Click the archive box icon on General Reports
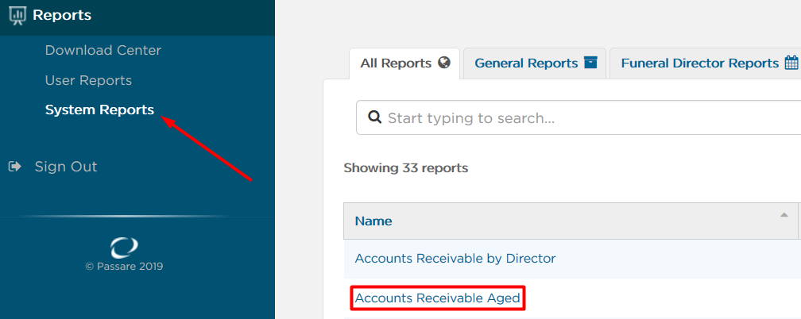Viewport: 801px width, 319px height. 590,63
